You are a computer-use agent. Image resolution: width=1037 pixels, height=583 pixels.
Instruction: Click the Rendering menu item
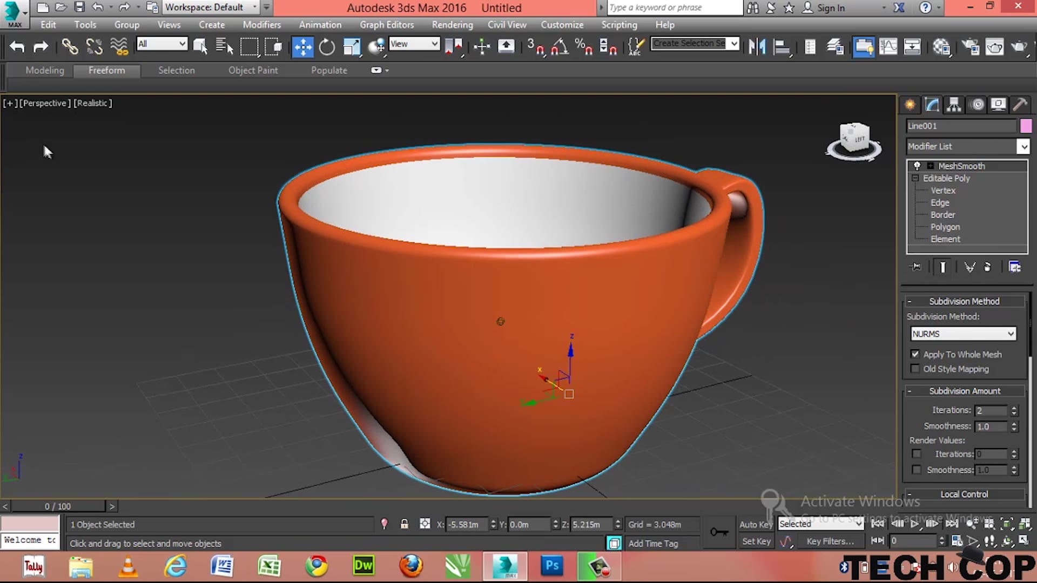(452, 24)
